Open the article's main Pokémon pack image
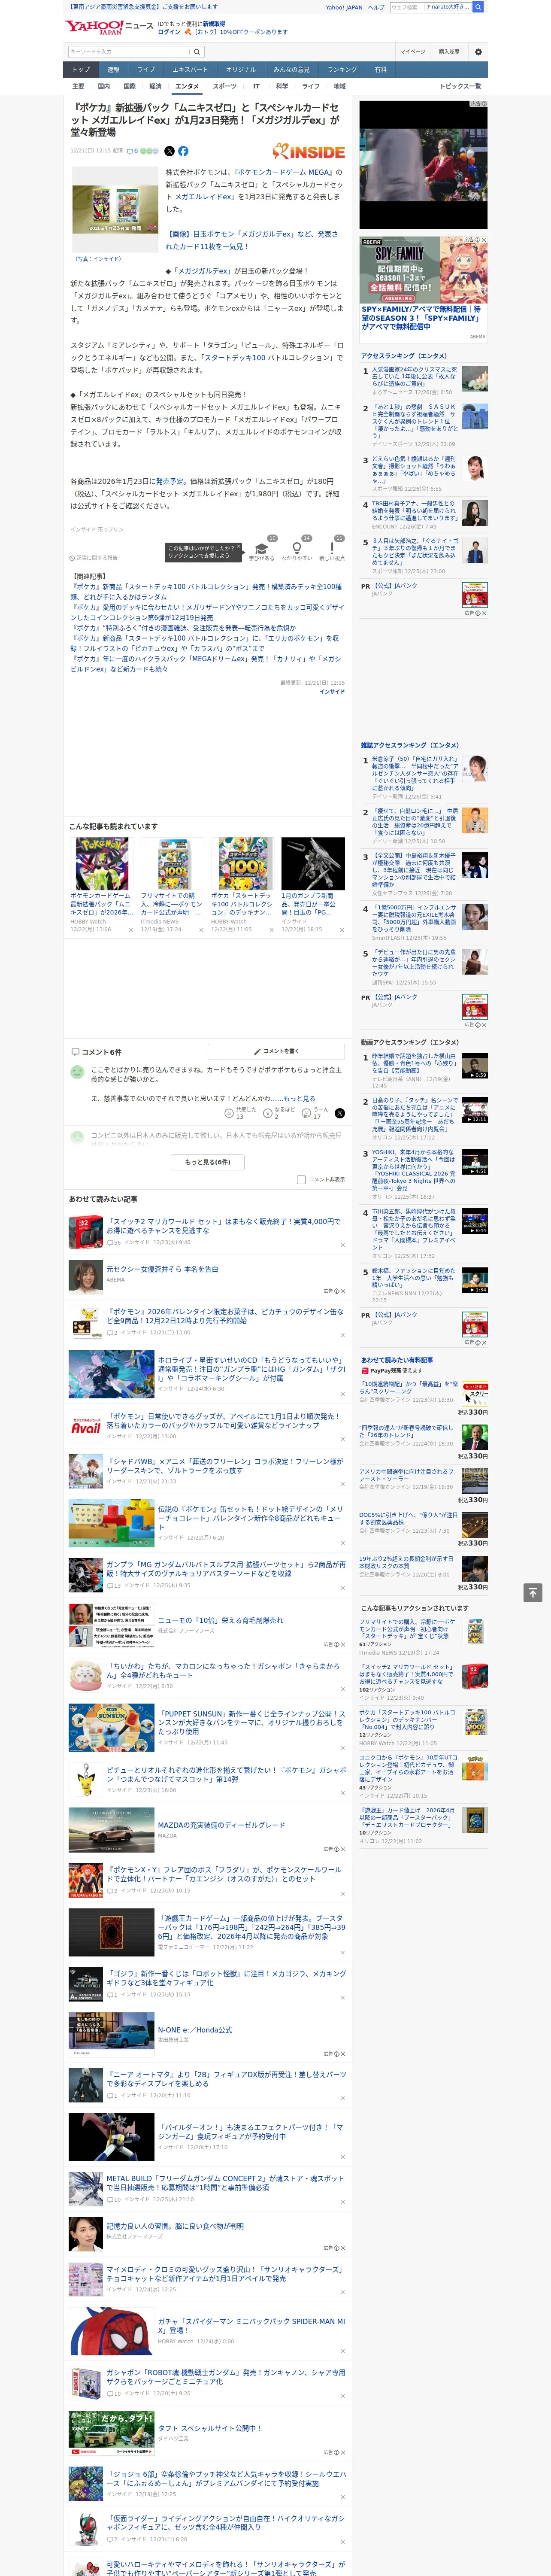This screenshot has height=2576, width=551. pos(115,210)
